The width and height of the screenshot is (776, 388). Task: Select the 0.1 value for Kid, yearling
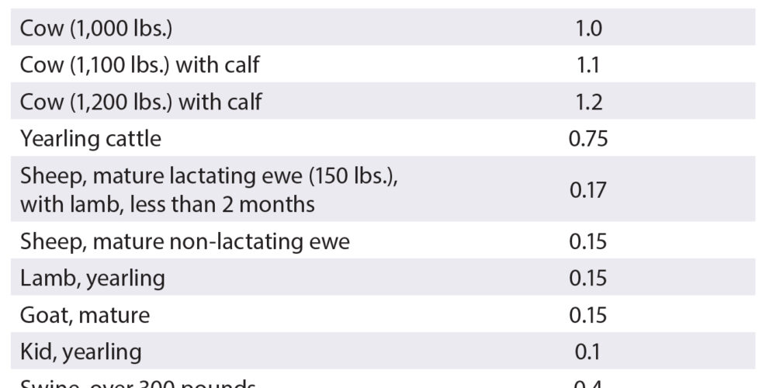[x=589, y=352]
